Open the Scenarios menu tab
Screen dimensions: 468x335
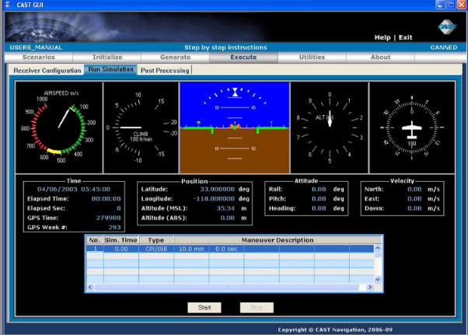[x=39, y=58]
